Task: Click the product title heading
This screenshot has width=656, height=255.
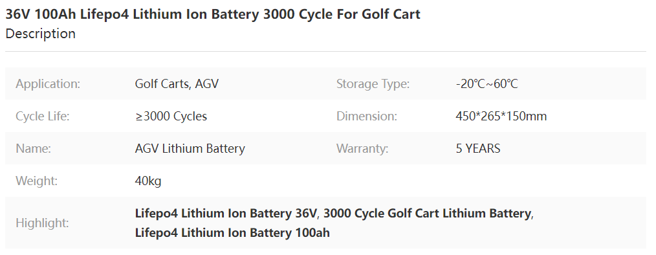Action: pos(213,14)
